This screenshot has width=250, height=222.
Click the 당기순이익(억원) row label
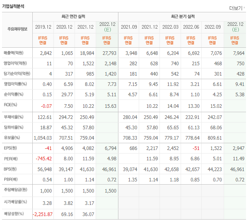[17, 74]
